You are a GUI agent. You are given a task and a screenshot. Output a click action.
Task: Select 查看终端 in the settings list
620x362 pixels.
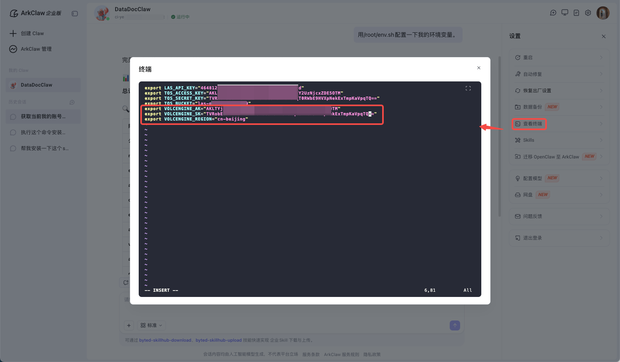tap(559, 124)
